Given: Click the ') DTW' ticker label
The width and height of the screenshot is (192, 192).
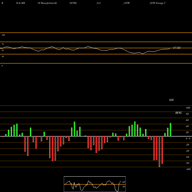Looking at the screenshot, I should coord(126,3).
